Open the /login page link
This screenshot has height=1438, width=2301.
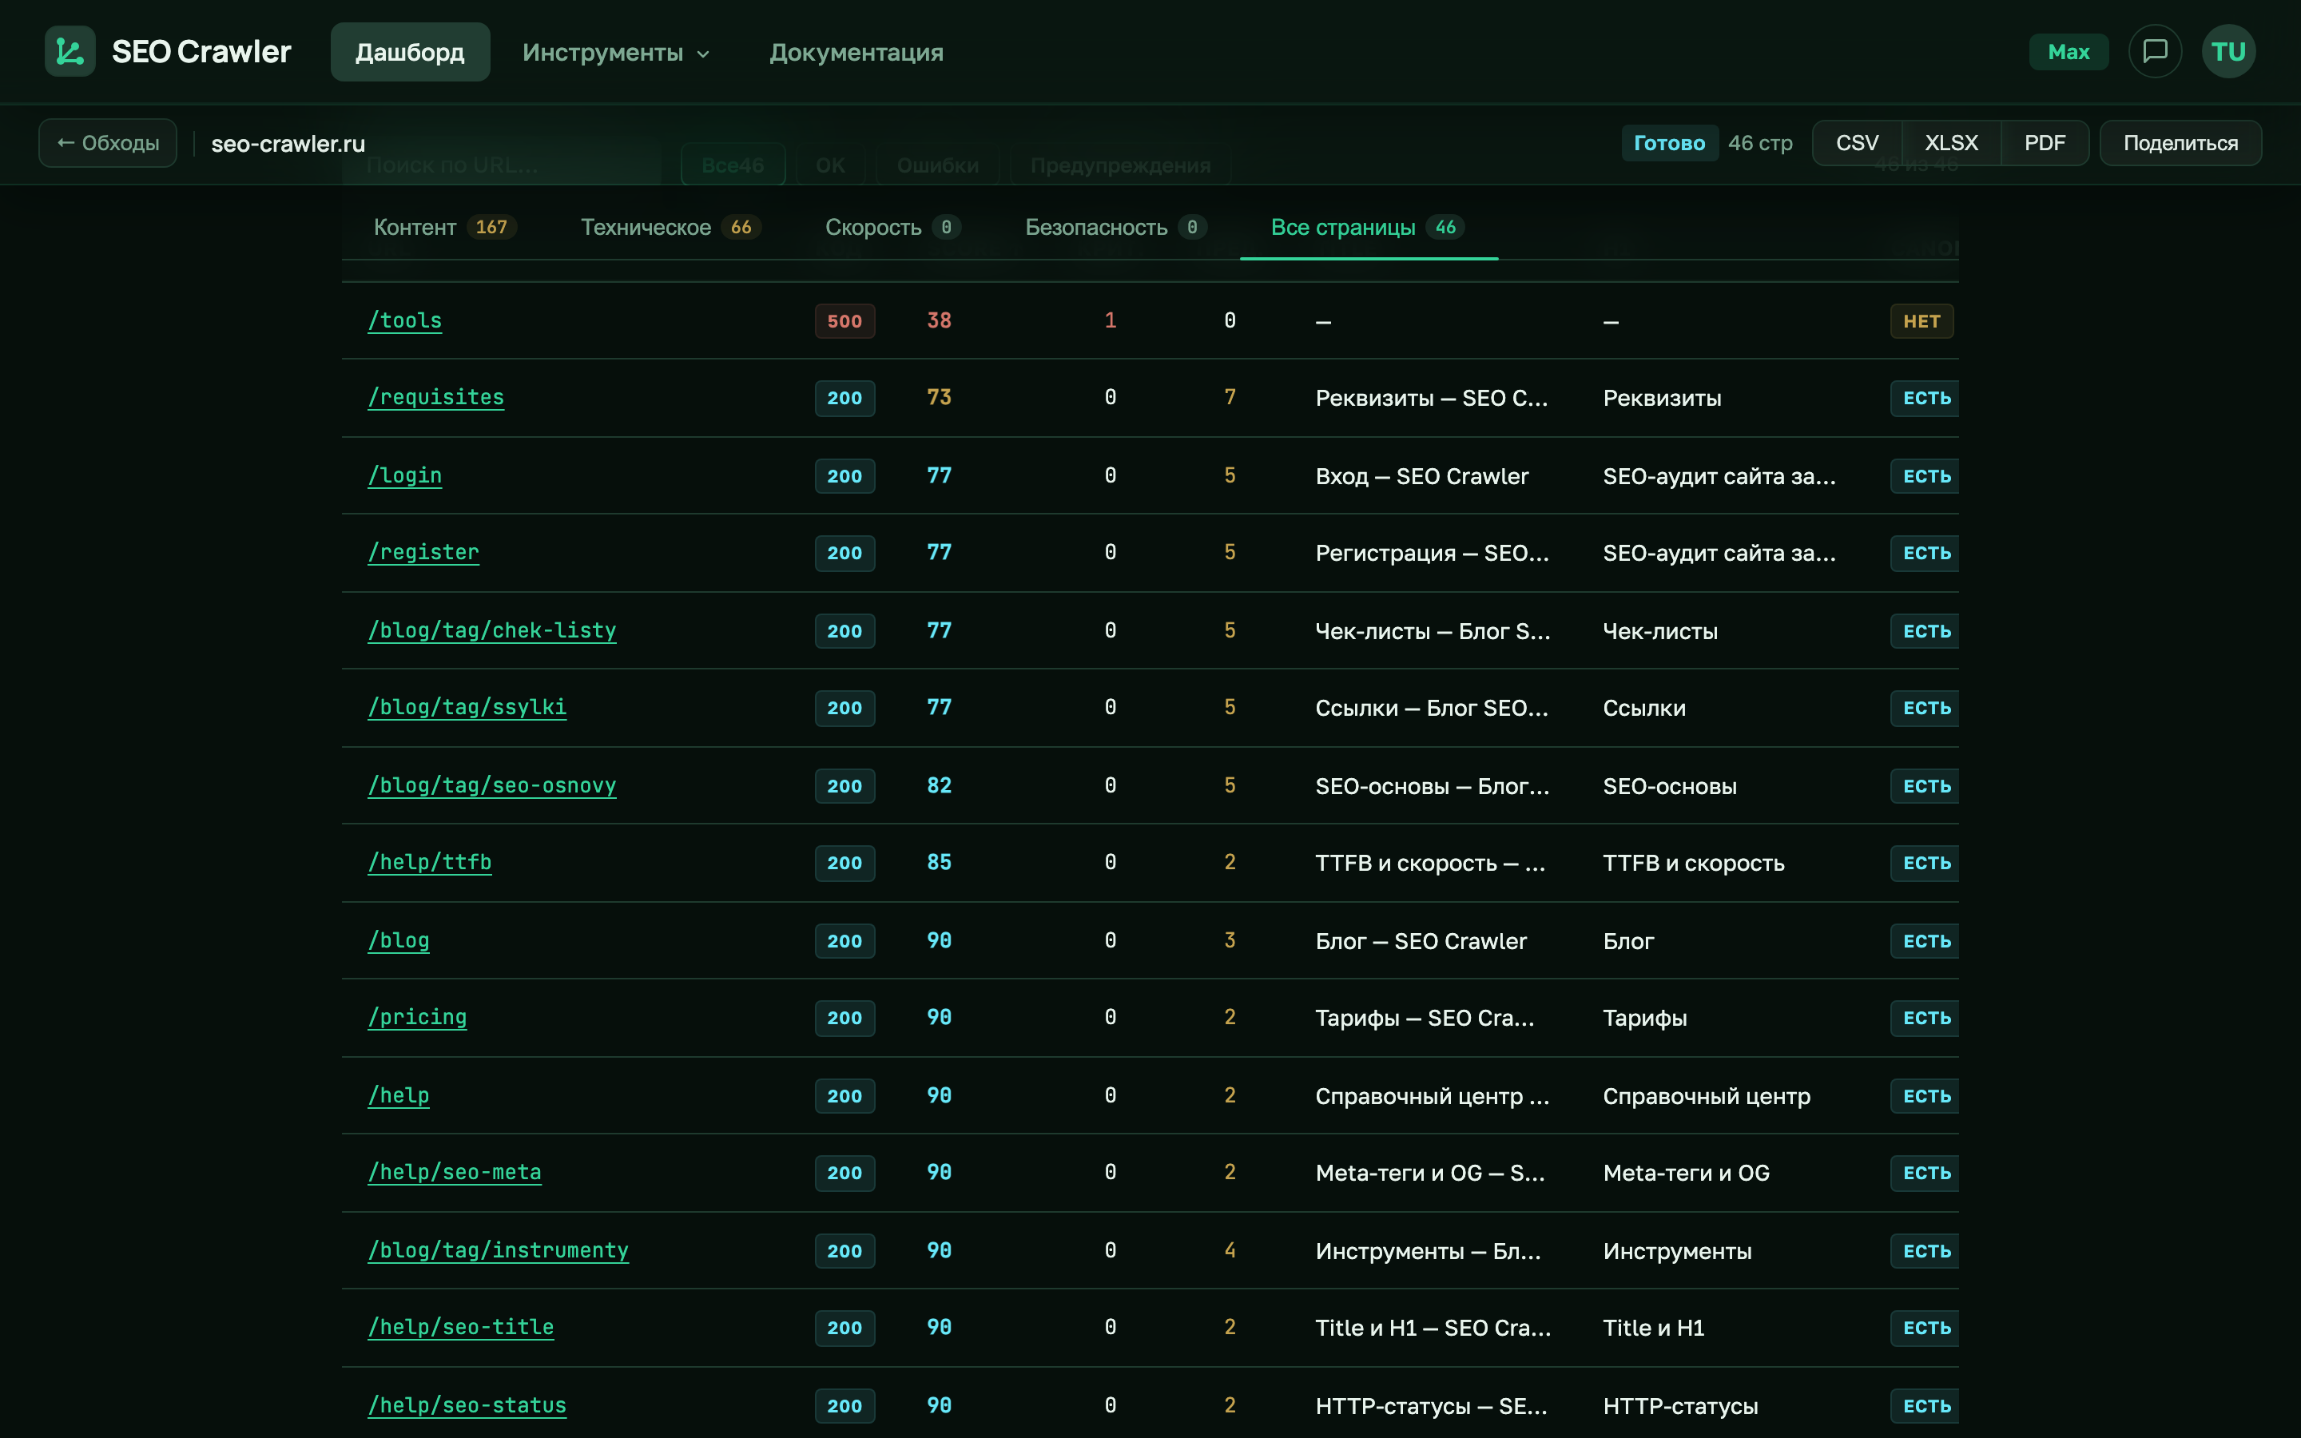pos(405,475)
